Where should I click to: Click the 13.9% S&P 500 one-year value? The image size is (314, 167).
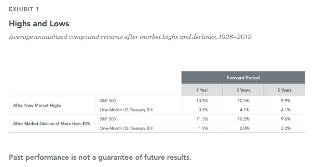pos(202,101)
